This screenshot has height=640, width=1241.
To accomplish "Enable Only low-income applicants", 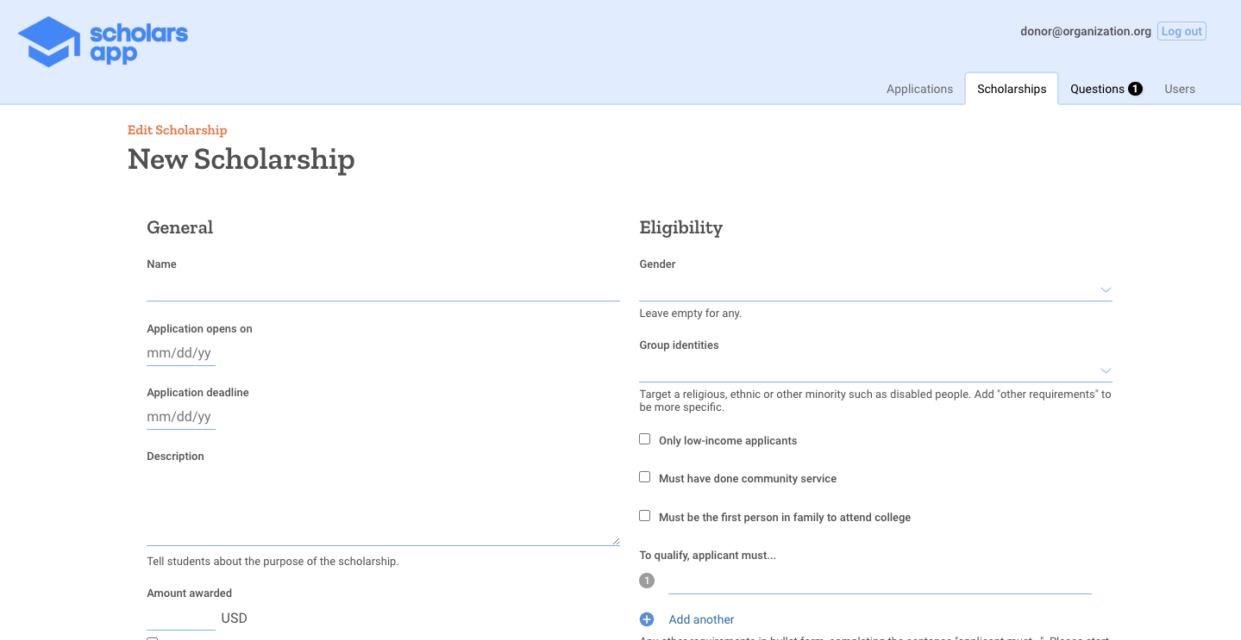I will (644, 438).
